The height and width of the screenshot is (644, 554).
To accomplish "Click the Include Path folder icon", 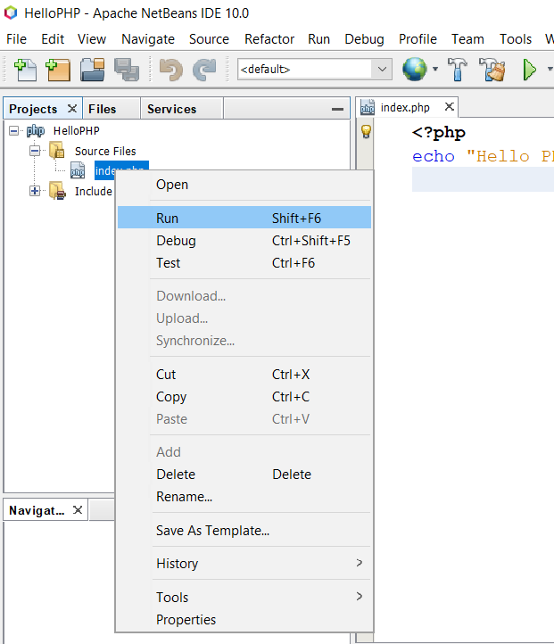I will click(57, 191).
